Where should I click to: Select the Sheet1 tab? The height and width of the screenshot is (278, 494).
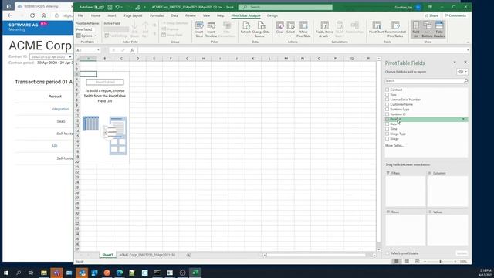pos(107,255)
